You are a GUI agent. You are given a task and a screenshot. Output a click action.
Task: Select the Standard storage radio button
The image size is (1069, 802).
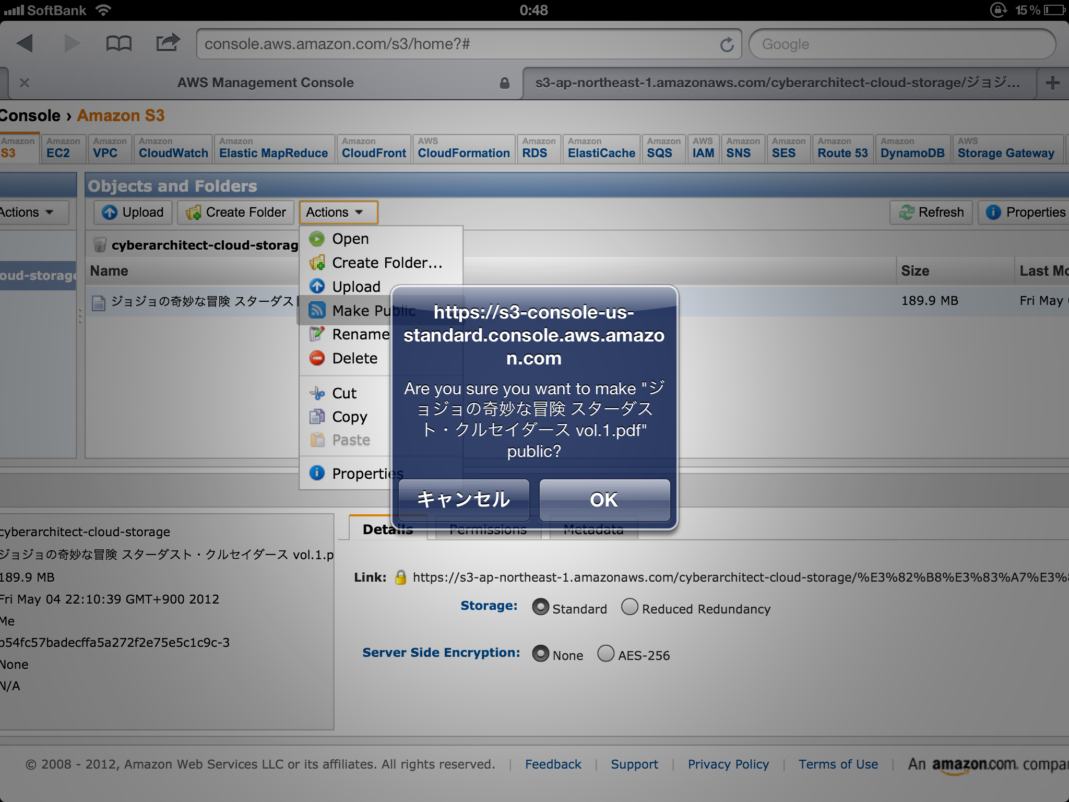(x=540, y=607)
